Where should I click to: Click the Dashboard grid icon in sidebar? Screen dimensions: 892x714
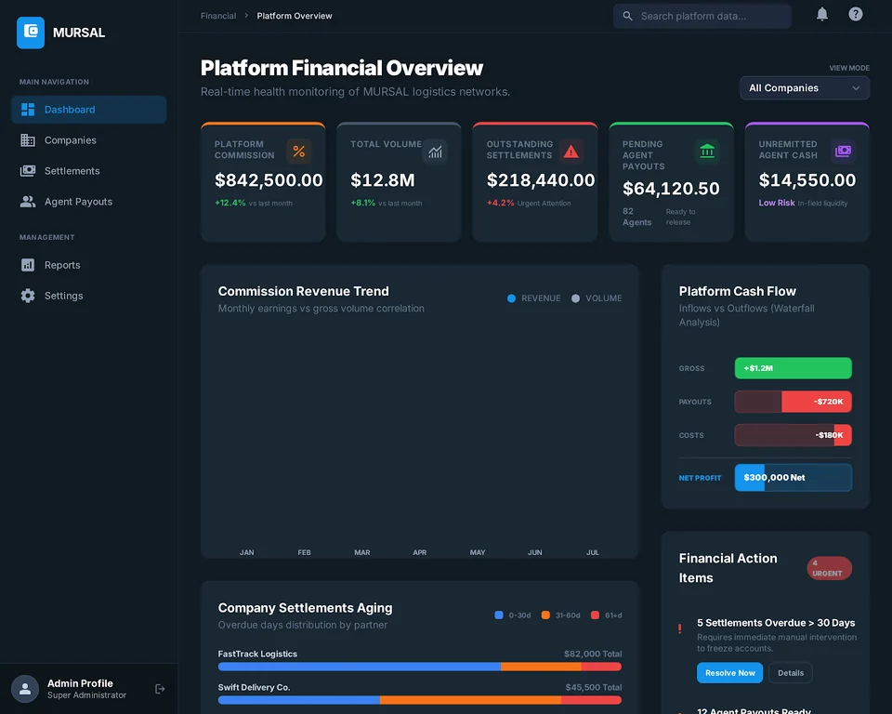tap(28, 110)
